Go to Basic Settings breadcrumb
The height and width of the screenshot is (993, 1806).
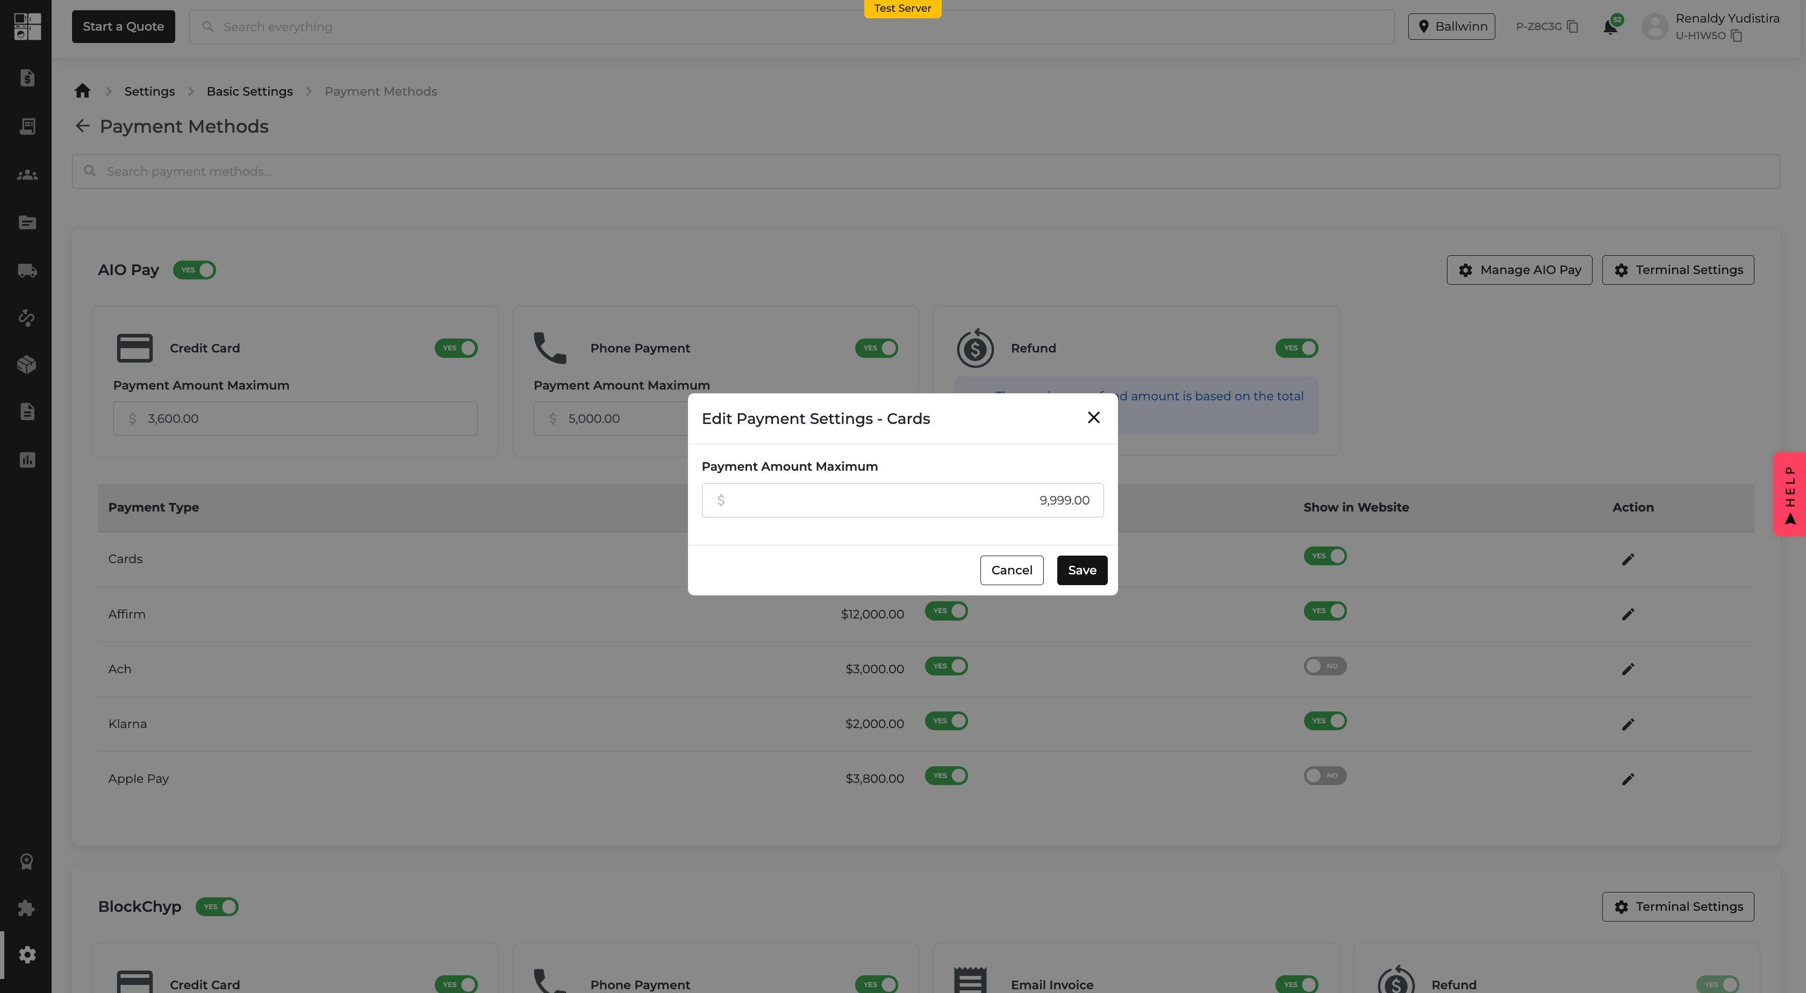click(x=249, y=91)
